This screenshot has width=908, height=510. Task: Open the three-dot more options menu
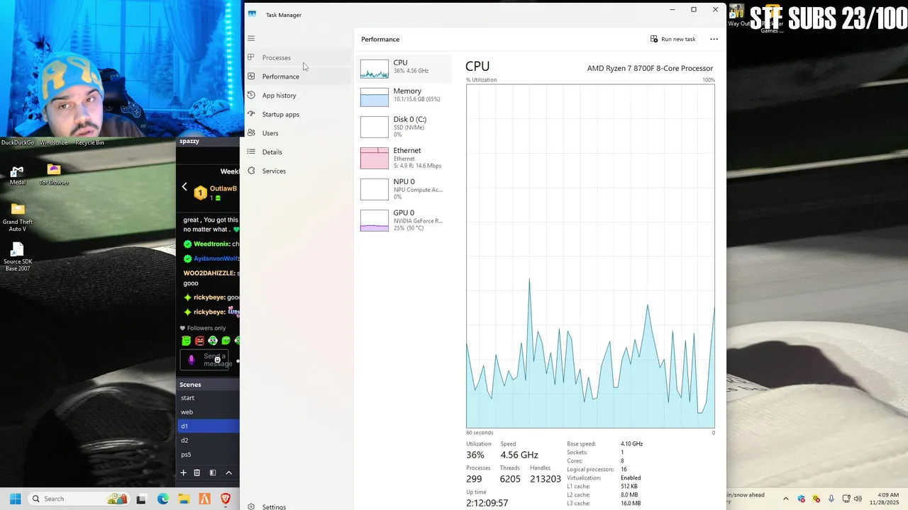coord(714,39)
